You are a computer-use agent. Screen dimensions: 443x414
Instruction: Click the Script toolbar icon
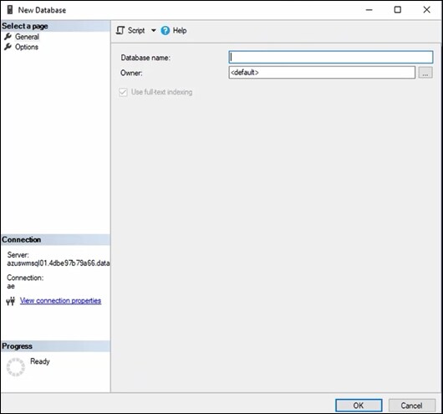pos(120,30)
